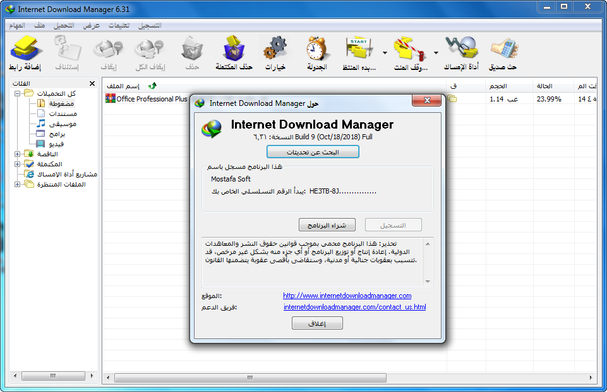The height and width of the screenshot is (392, 607).
Task: Select the Video (فيديو) category
Action: pos(56,144)
